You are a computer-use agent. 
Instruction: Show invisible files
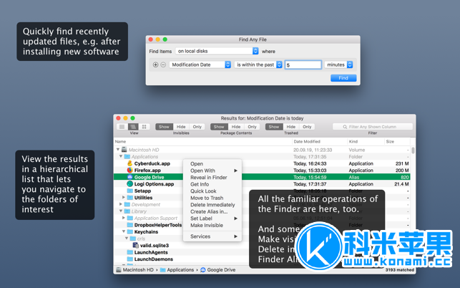click(x=164, y=127)
